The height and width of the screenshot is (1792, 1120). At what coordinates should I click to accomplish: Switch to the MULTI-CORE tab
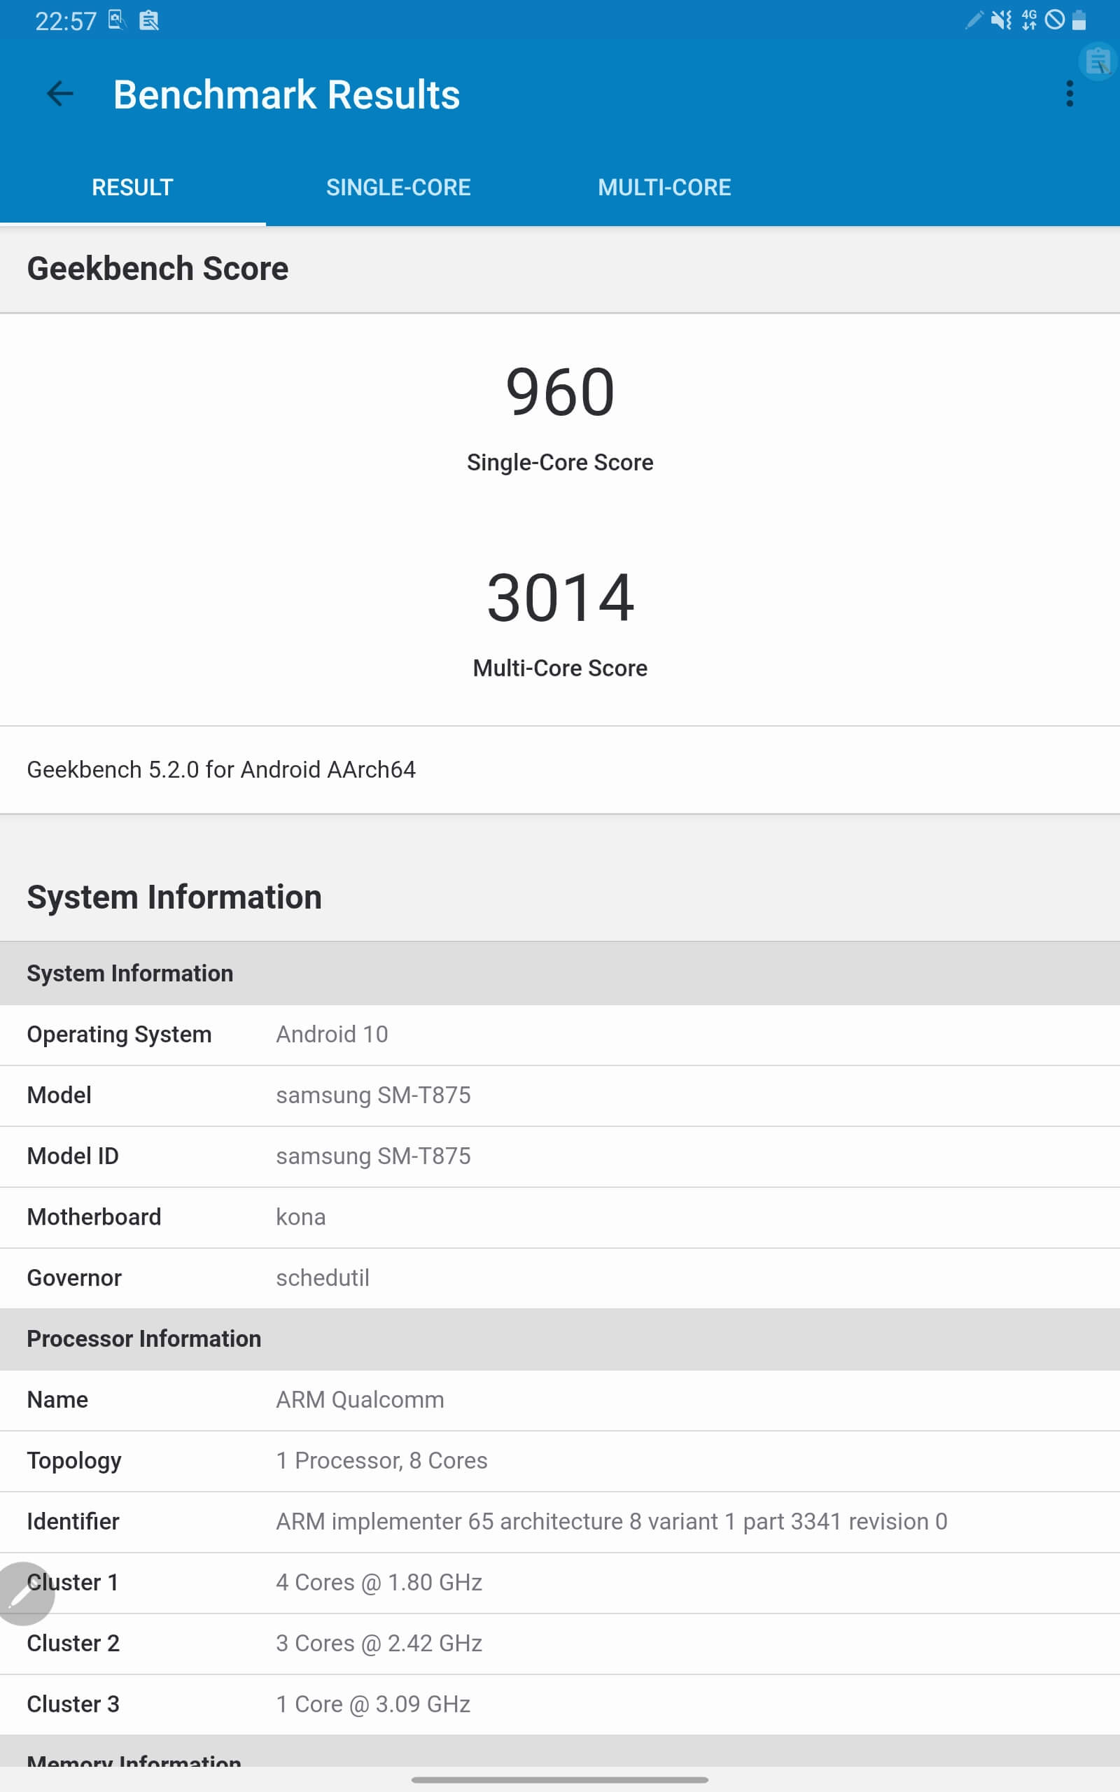664,188
